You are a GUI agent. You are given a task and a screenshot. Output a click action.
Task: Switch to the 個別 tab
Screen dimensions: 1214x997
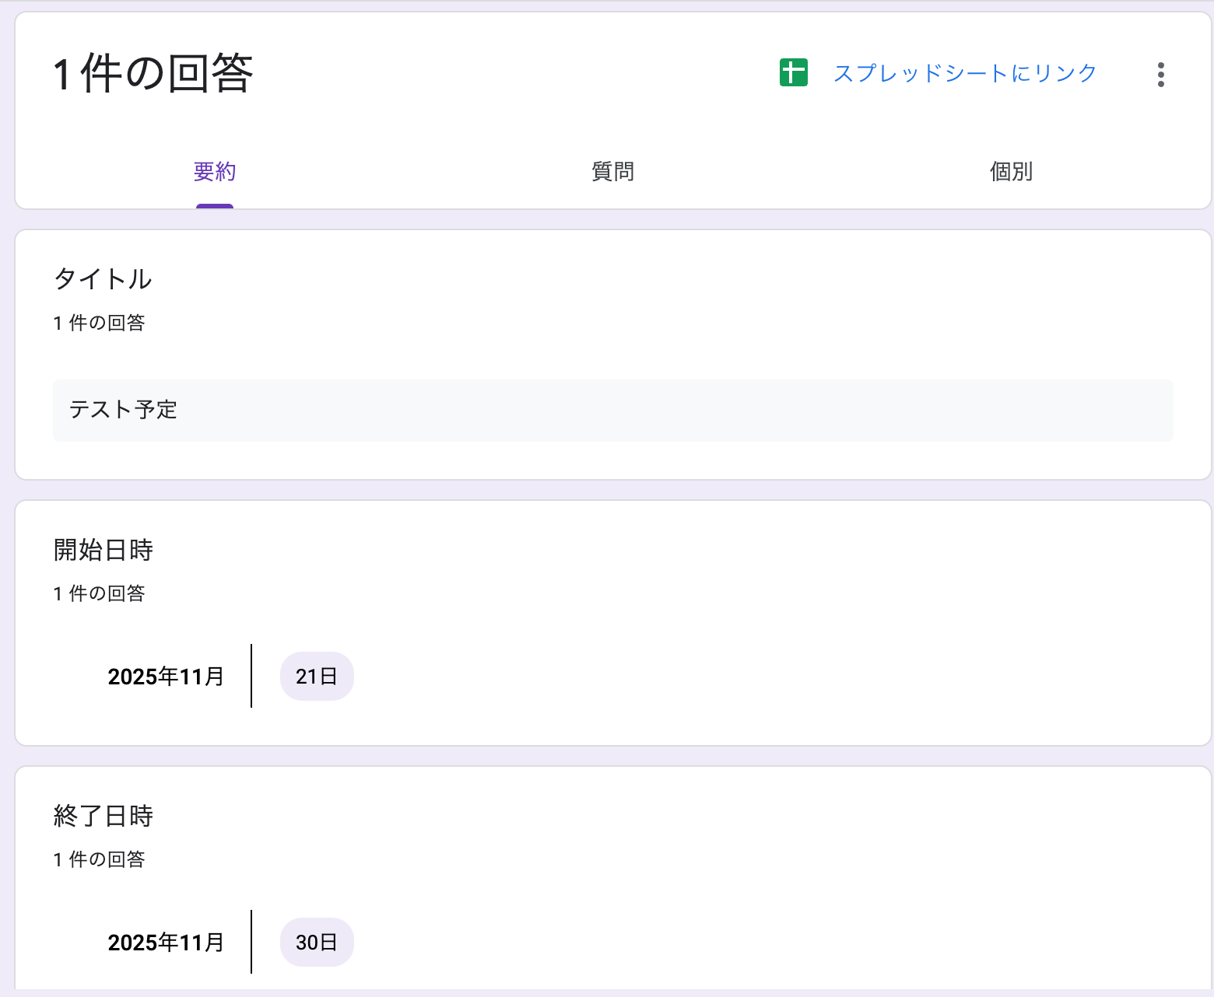click(x=1011, y=171)
